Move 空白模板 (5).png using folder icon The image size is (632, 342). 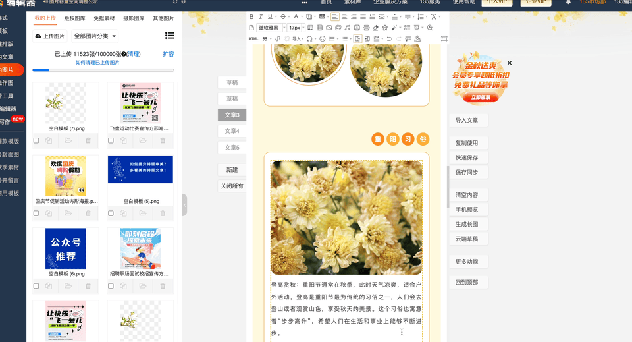click(x=143, y=213)
